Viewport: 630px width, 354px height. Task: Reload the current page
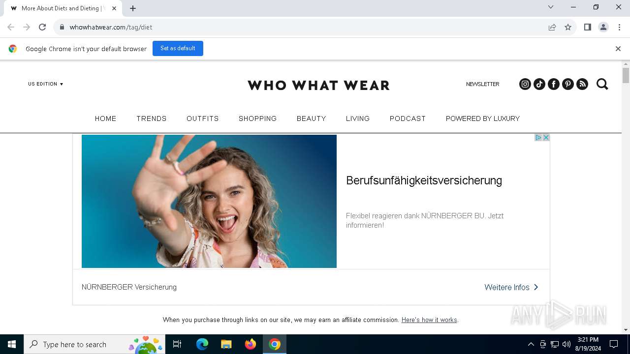42,27
